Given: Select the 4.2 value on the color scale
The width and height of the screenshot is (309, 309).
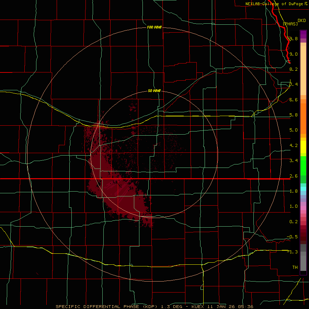Looking at the screenshot, I should pyautogui.click(x=294, y=146).
